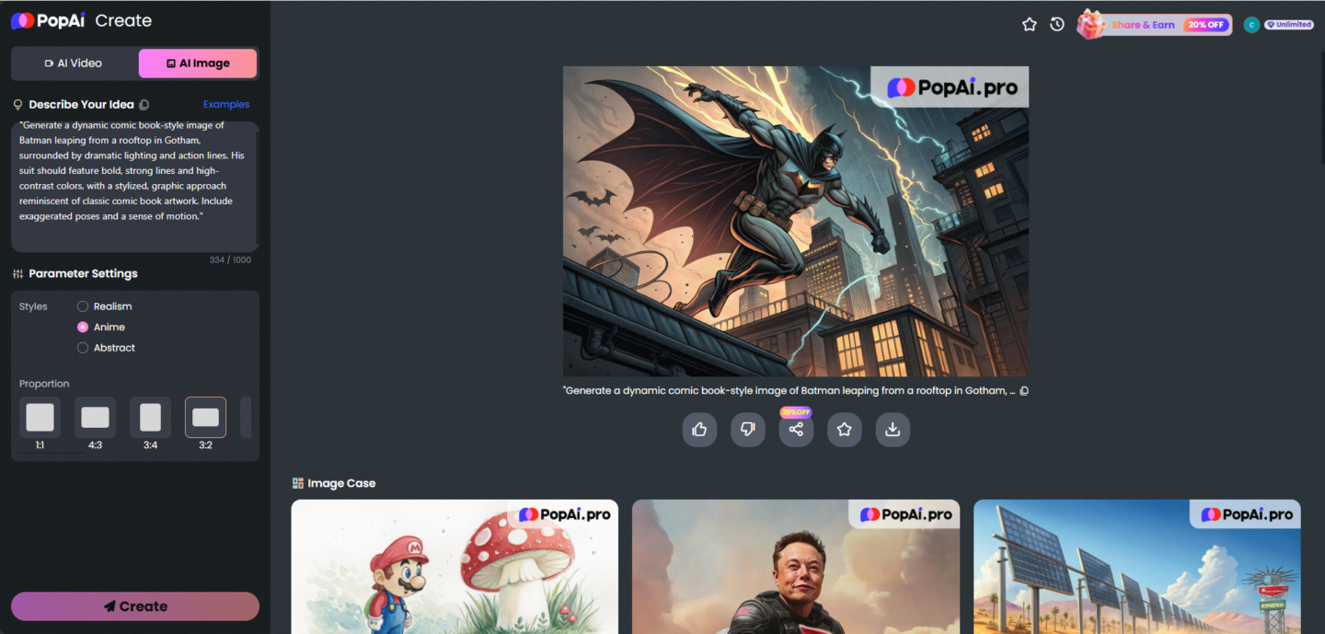The image size is (1325, 634).
Task: Open the Mario mushroom image case
Action: [x=455, y=567]
